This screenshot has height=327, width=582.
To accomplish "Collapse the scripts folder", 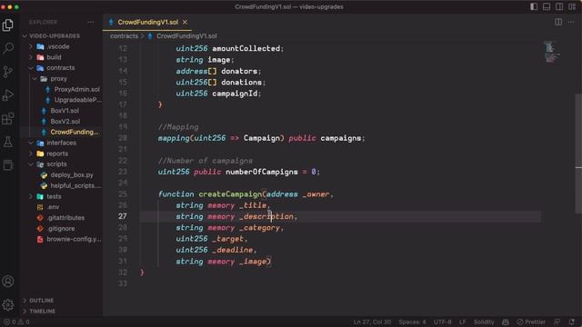I will (x=56, y=163).
